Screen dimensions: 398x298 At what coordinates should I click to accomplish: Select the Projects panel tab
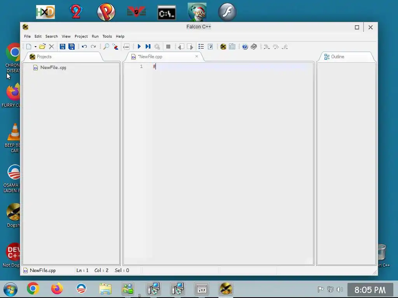pos(63,57)
